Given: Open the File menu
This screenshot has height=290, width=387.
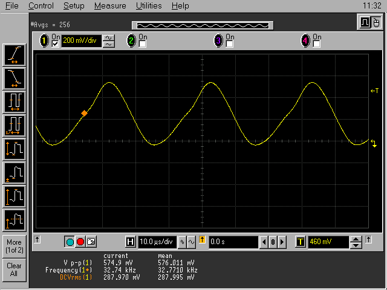Looking at the screenshot, I should [x=12, y=5].
